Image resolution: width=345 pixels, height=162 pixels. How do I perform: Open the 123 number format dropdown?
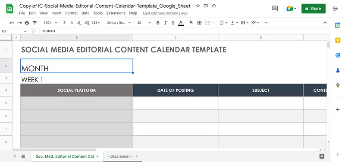[x=96, y=23]
